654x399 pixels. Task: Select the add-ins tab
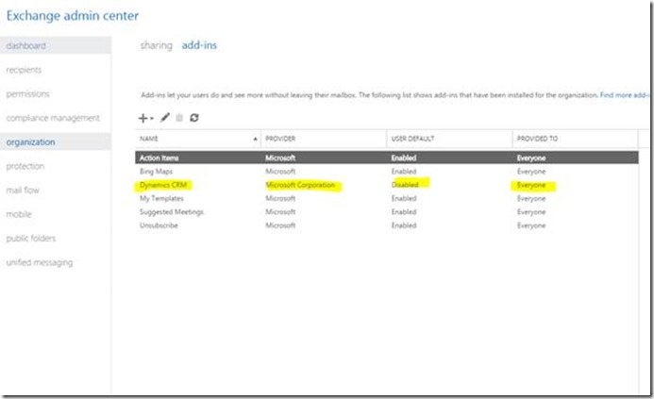[x=199, y=45]
